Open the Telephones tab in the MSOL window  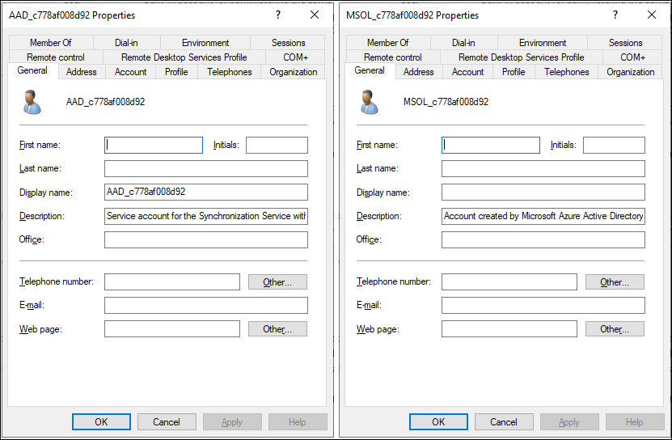point(567,72)
